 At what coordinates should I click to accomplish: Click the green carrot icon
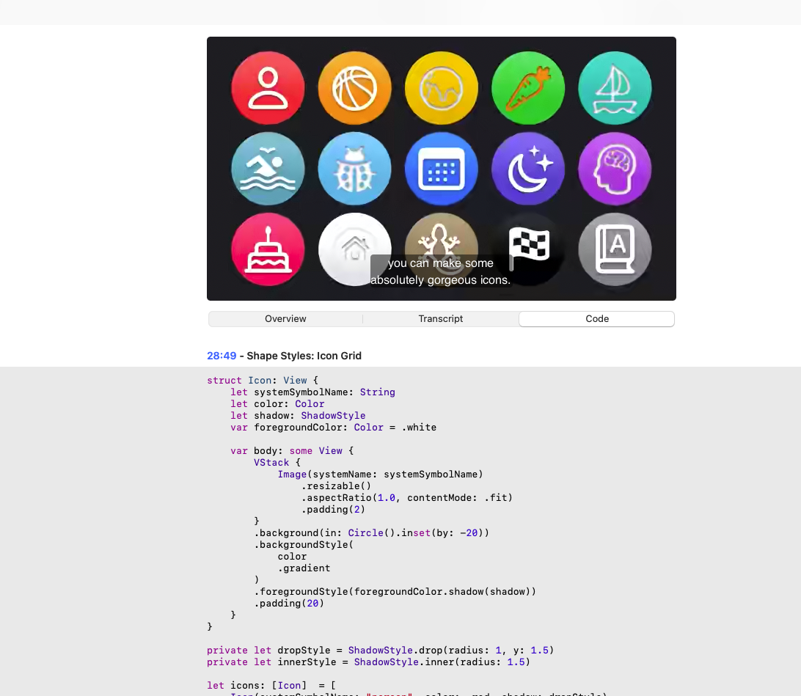[x=528, y=88]
